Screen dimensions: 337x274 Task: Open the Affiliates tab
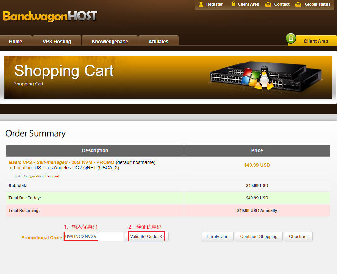pos(158,42)
